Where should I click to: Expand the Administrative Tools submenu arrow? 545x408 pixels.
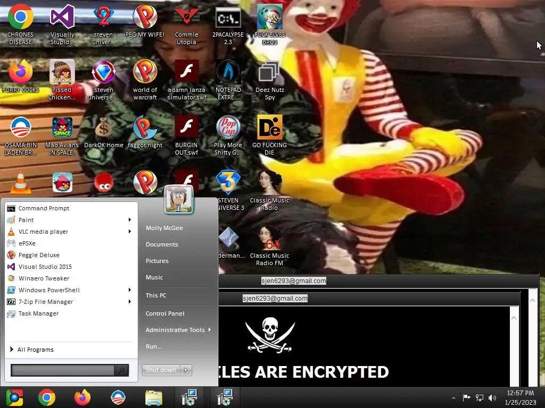point(210,330)
